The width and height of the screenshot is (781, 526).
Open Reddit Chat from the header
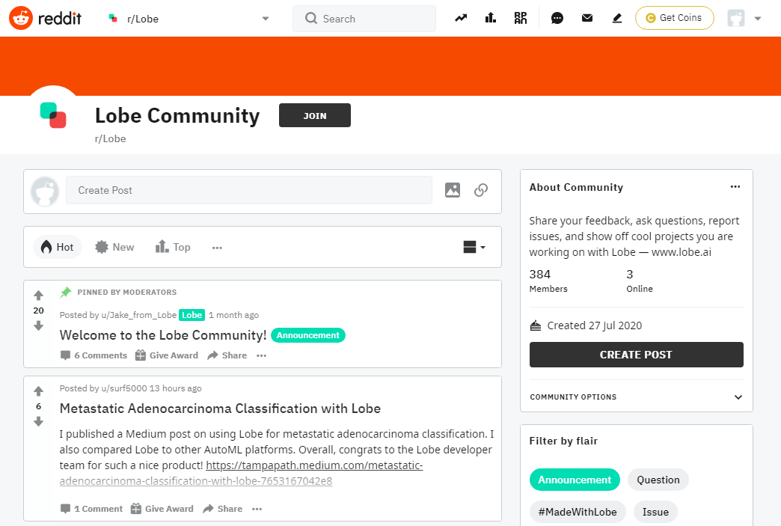557,17
